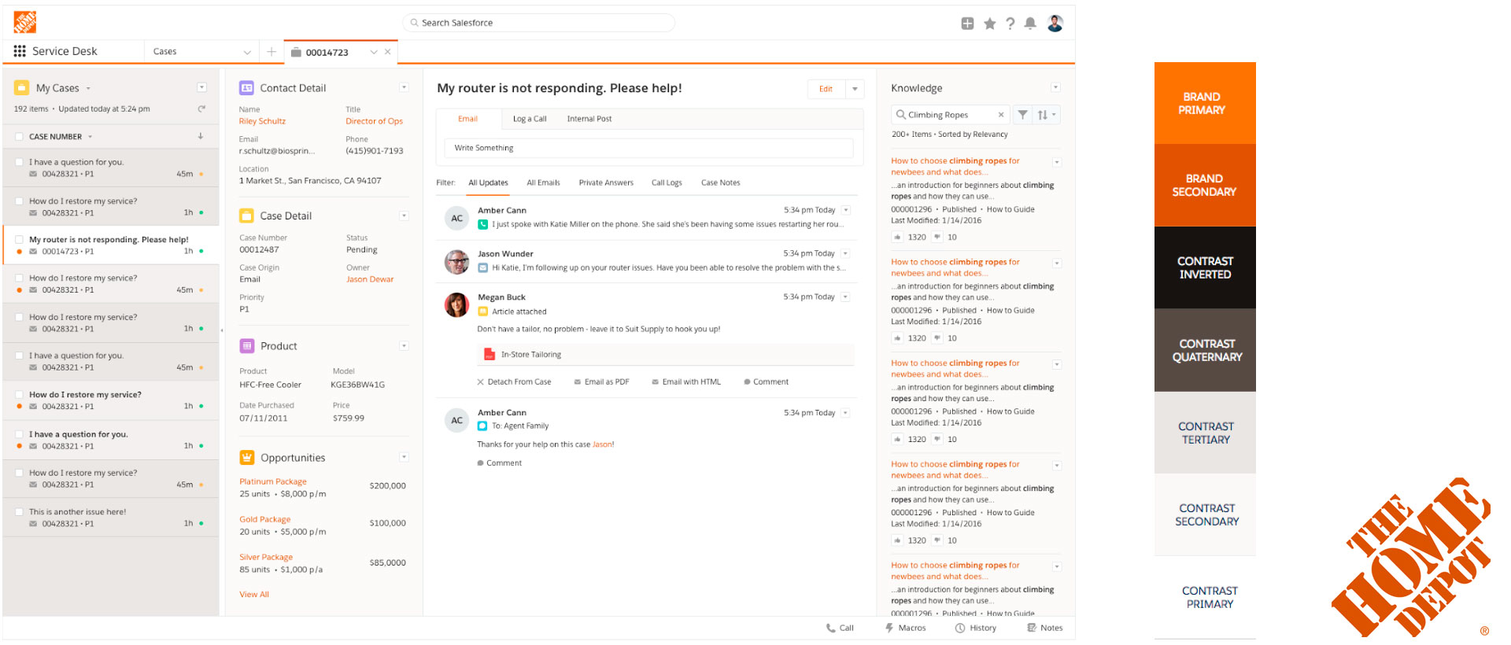Sort cases by arrow icon

tap(201, 136)
